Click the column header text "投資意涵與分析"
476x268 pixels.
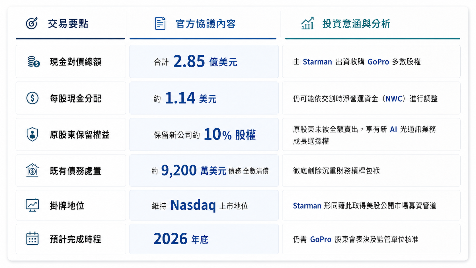pyautogui.click(x=356, y=24)
